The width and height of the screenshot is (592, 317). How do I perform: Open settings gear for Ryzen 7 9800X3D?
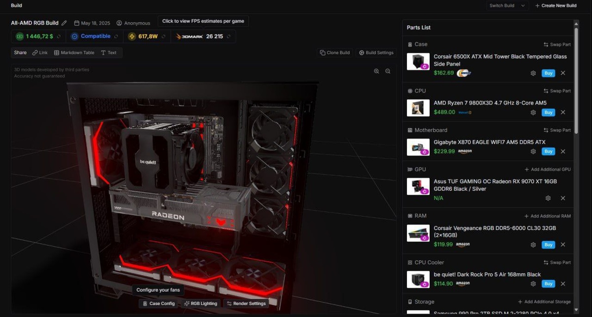click(x=533, y=112)
